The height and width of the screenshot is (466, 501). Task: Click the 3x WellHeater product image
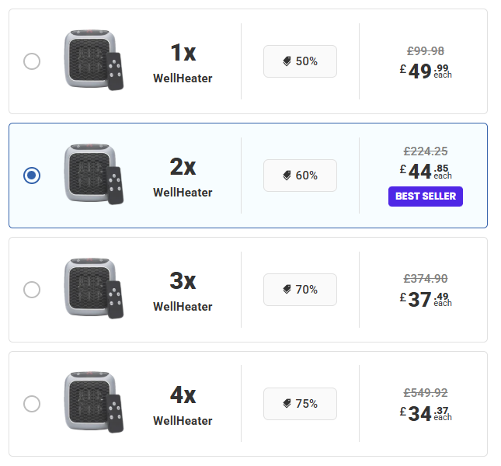coord(93,288)
